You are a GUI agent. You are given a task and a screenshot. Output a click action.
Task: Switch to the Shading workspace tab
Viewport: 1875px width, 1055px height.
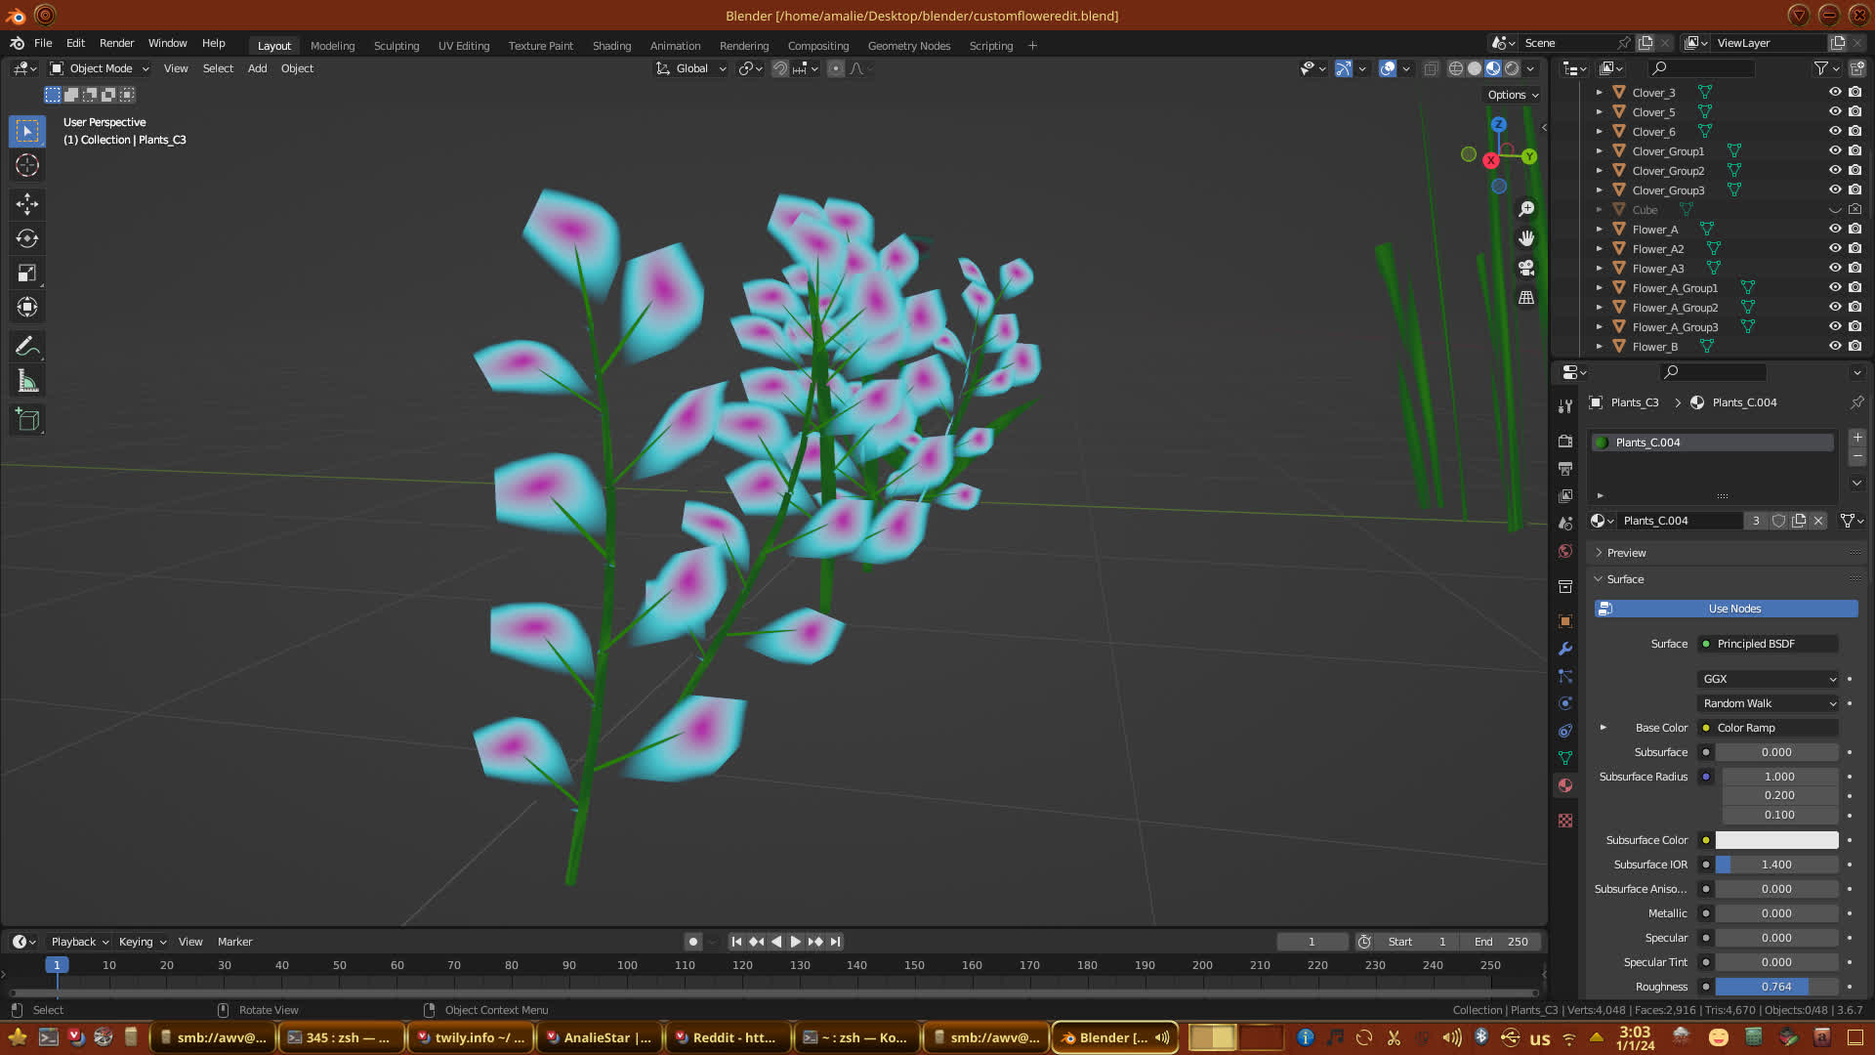[611, 46]
